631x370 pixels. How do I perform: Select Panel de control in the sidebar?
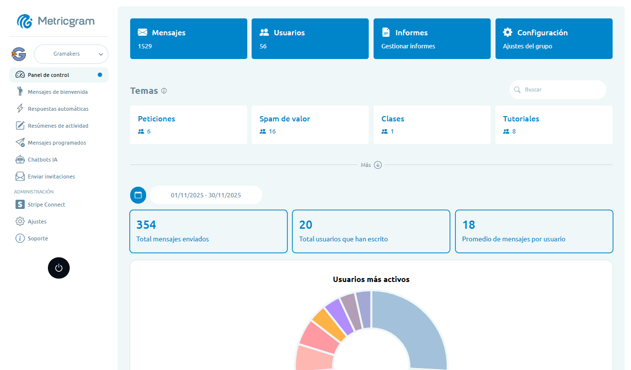(48, 74)
